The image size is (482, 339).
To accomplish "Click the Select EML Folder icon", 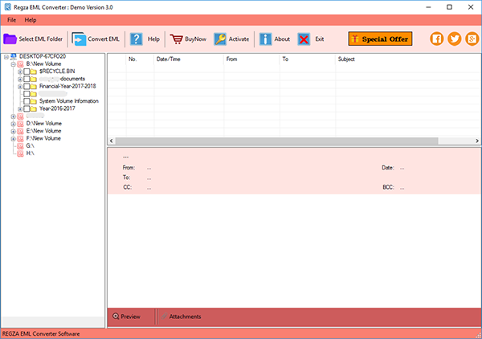I will [x=10, y=39].
